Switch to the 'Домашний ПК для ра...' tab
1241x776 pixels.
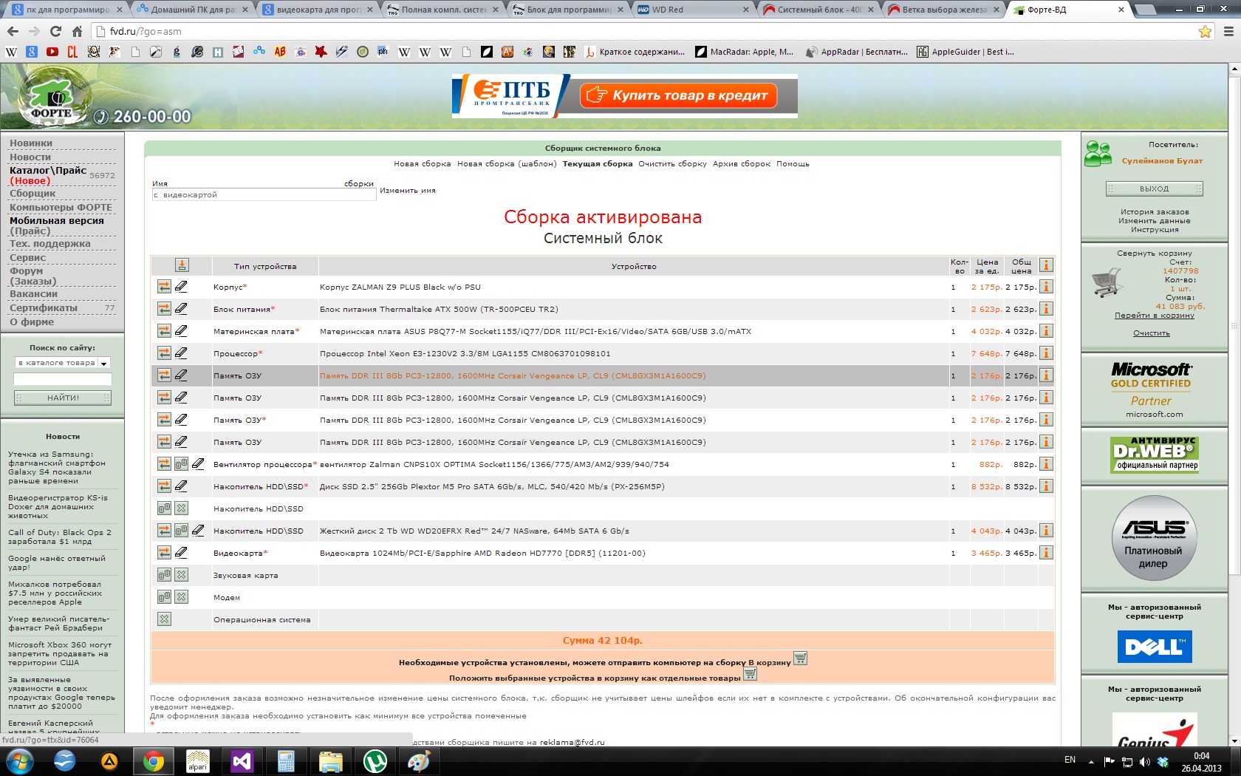[194, 10]
